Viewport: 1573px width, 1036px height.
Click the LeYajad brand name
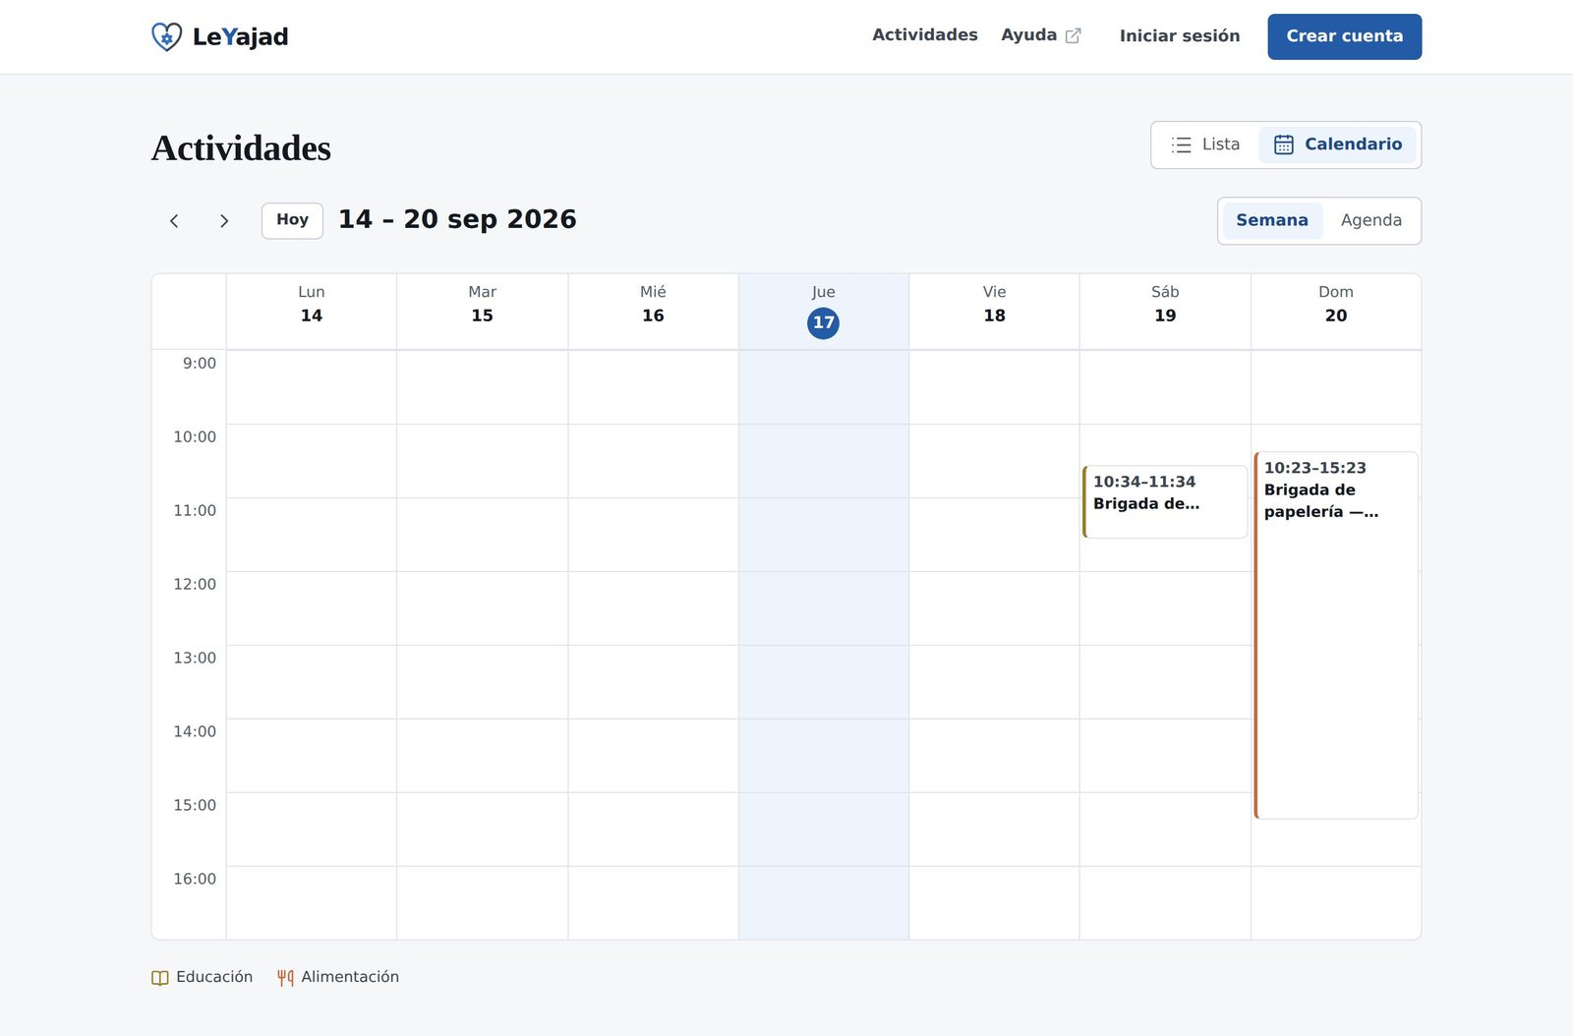tap(240, 36)
